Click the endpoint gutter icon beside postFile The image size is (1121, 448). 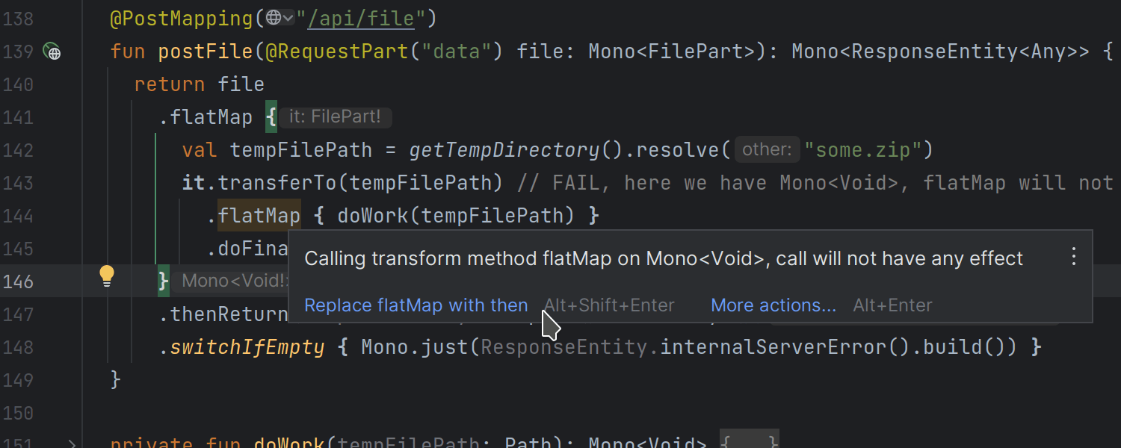click(x=52, y=52)
